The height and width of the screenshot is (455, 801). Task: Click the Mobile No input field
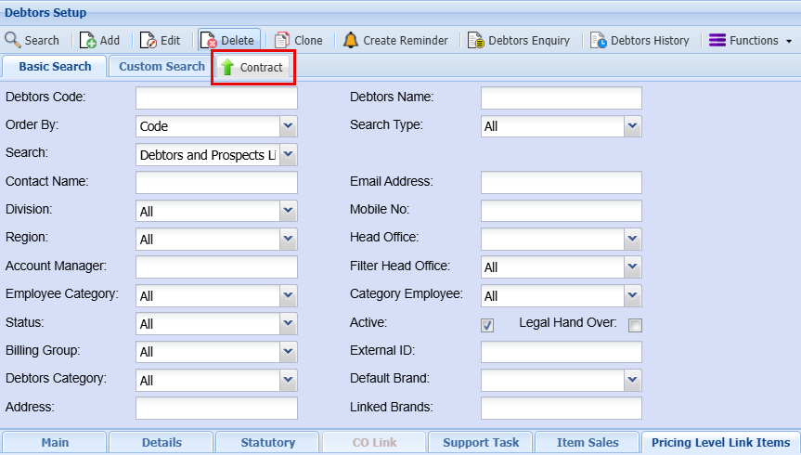click(562, 211)
